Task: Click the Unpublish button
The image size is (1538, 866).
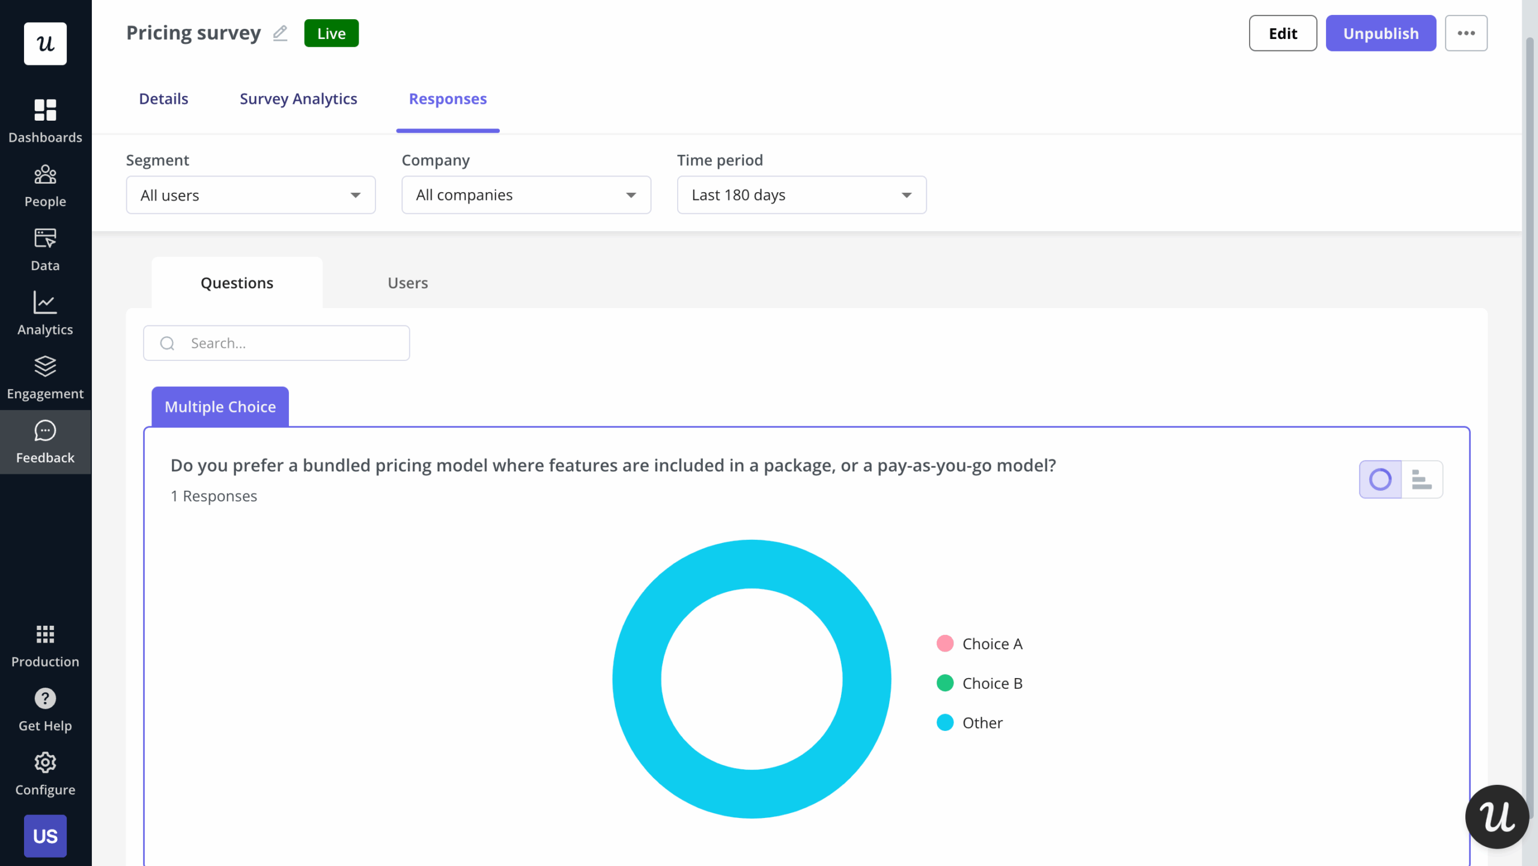Action: click(x=1380, y=33)
